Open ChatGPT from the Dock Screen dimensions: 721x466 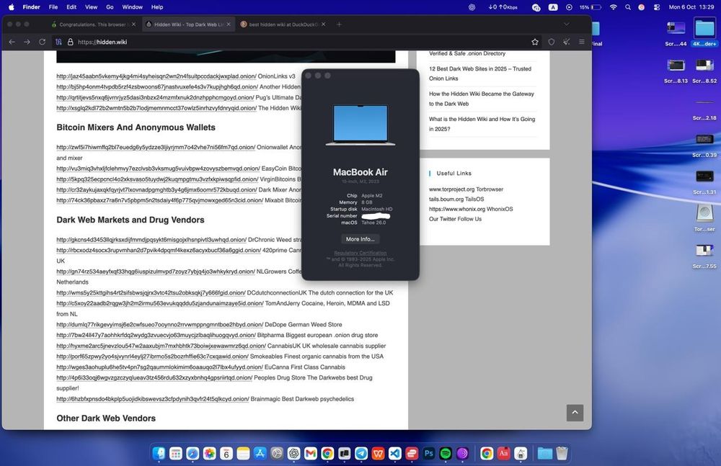click(x=294, y=454)
